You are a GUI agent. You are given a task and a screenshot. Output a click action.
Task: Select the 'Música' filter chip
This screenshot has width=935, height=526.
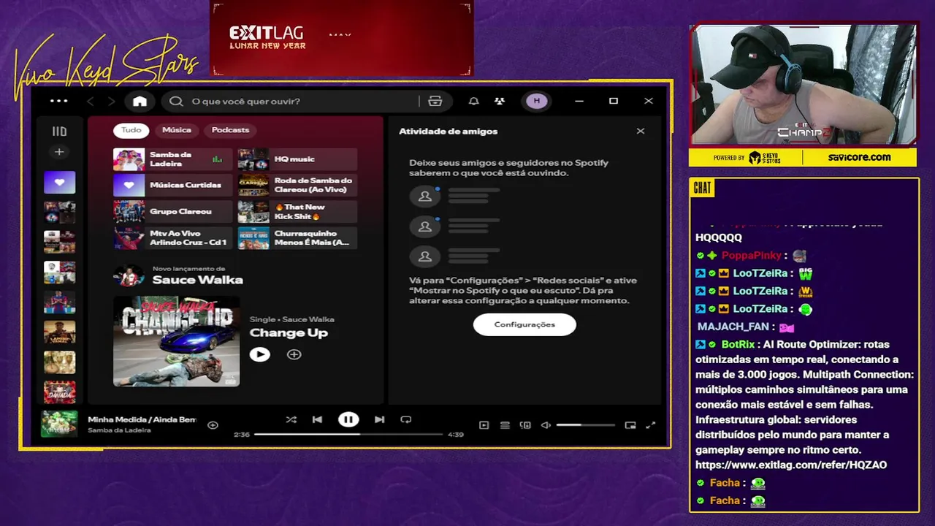pos(177,130)
